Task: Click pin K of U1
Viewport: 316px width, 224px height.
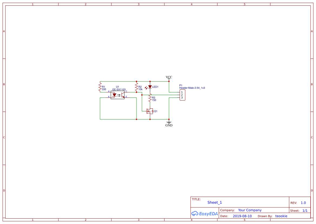Action: pyautogui.click(x=109, y=97)
